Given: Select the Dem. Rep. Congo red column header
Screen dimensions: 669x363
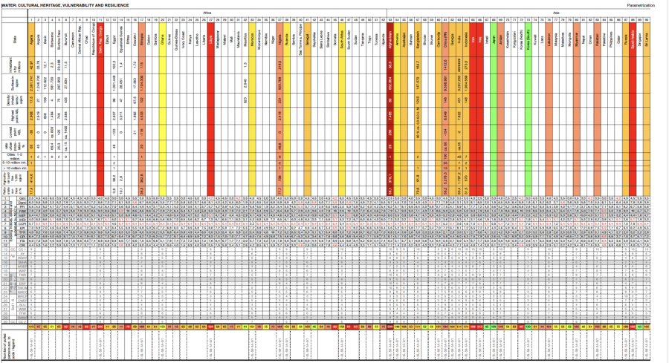Looking at the screenshot, I should (x=102, y=36).
